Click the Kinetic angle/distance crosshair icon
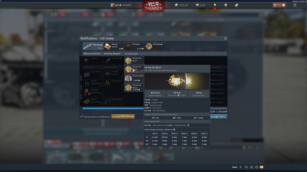Image resolution: width=307 pixels, height=172 pixels. 174,129
